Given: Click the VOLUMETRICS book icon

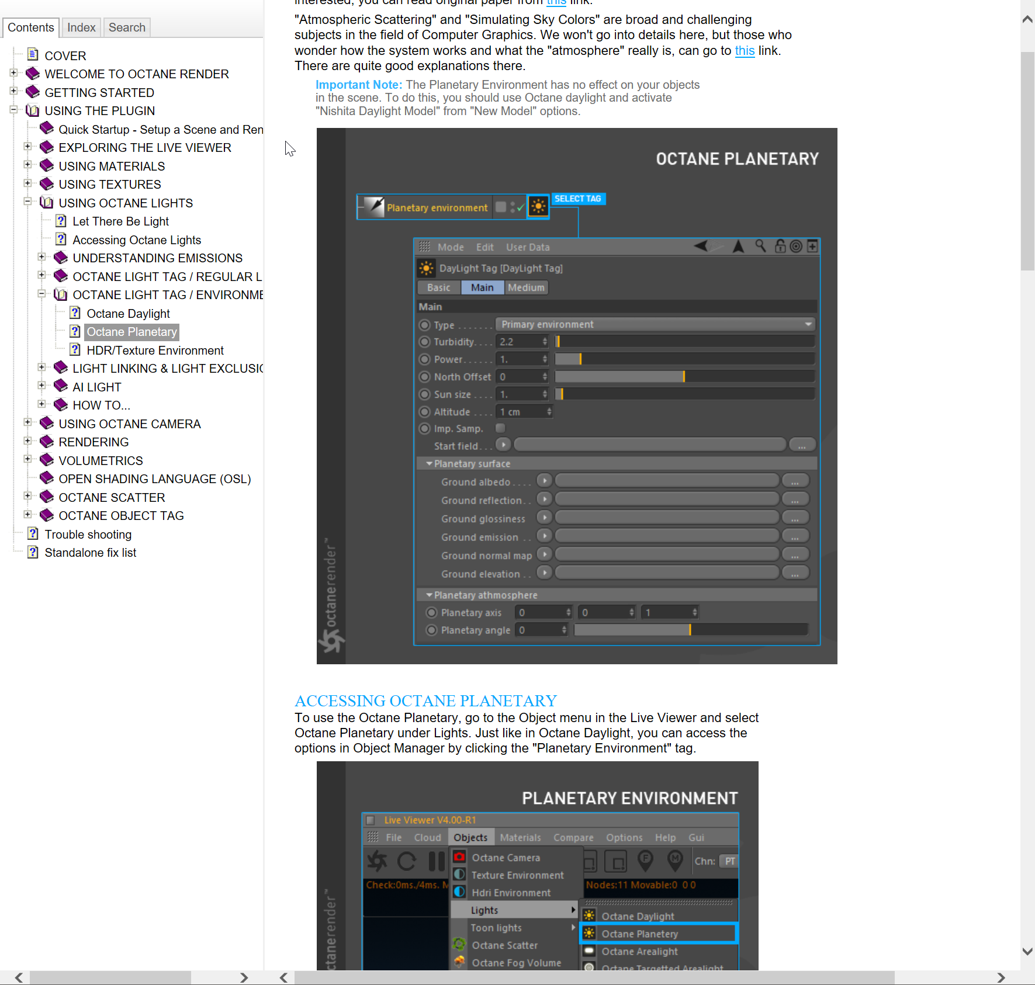Looking at the screenshot, I should point(47,460).
